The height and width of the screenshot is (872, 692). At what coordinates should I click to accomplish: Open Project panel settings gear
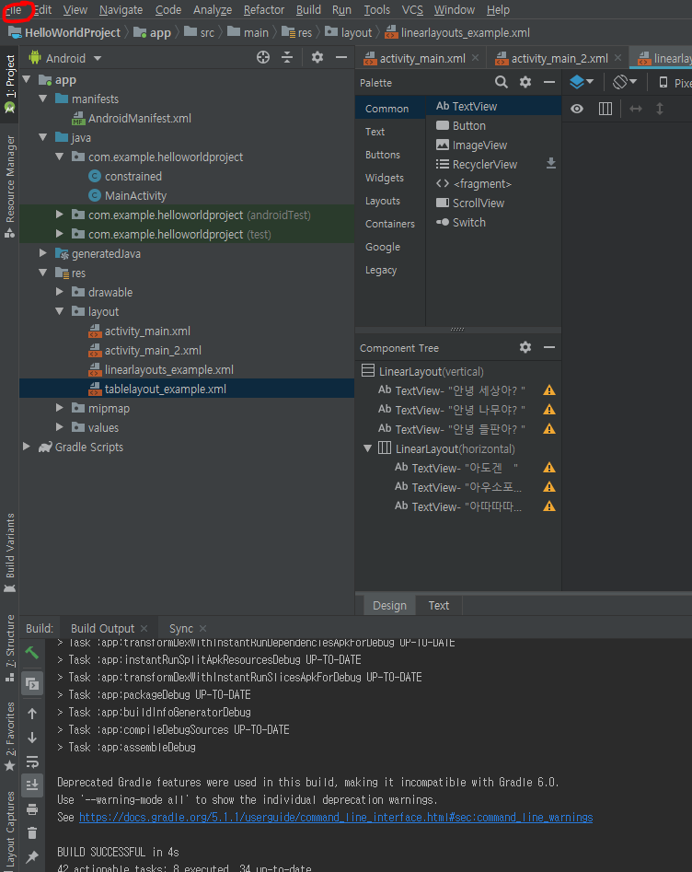click(317, 57)
